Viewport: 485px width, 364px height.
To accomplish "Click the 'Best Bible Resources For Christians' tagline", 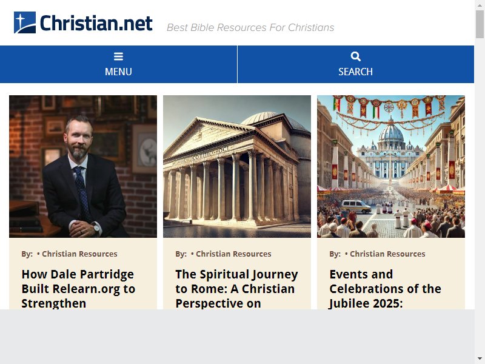I will click(x=250, y=27).
